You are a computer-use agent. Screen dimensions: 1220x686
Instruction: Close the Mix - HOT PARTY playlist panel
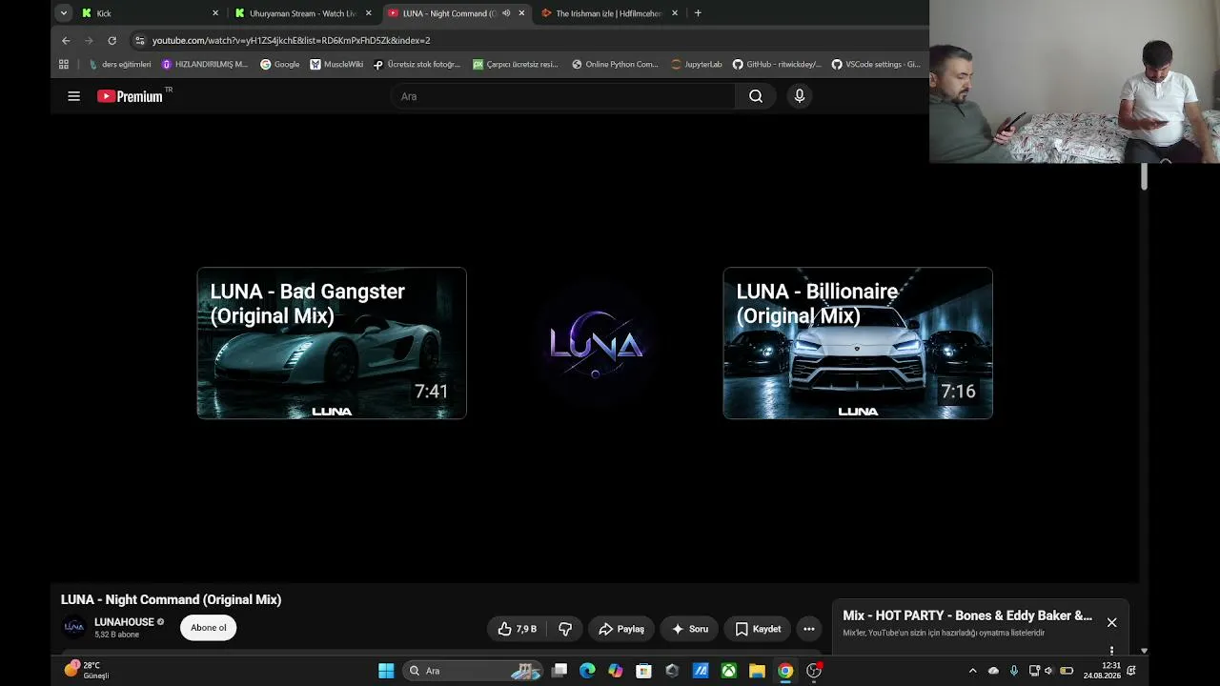[1111, 622]
